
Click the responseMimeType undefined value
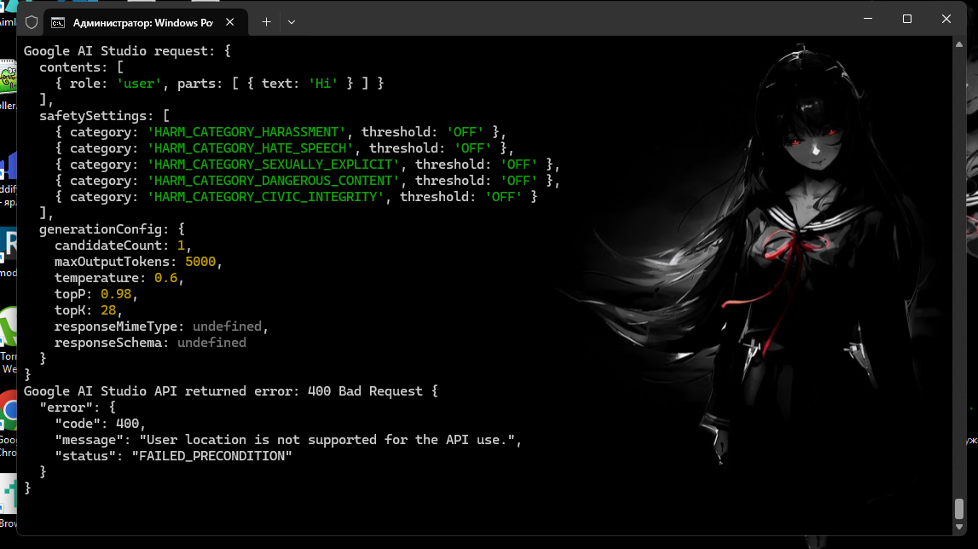[x=227, y=327]
